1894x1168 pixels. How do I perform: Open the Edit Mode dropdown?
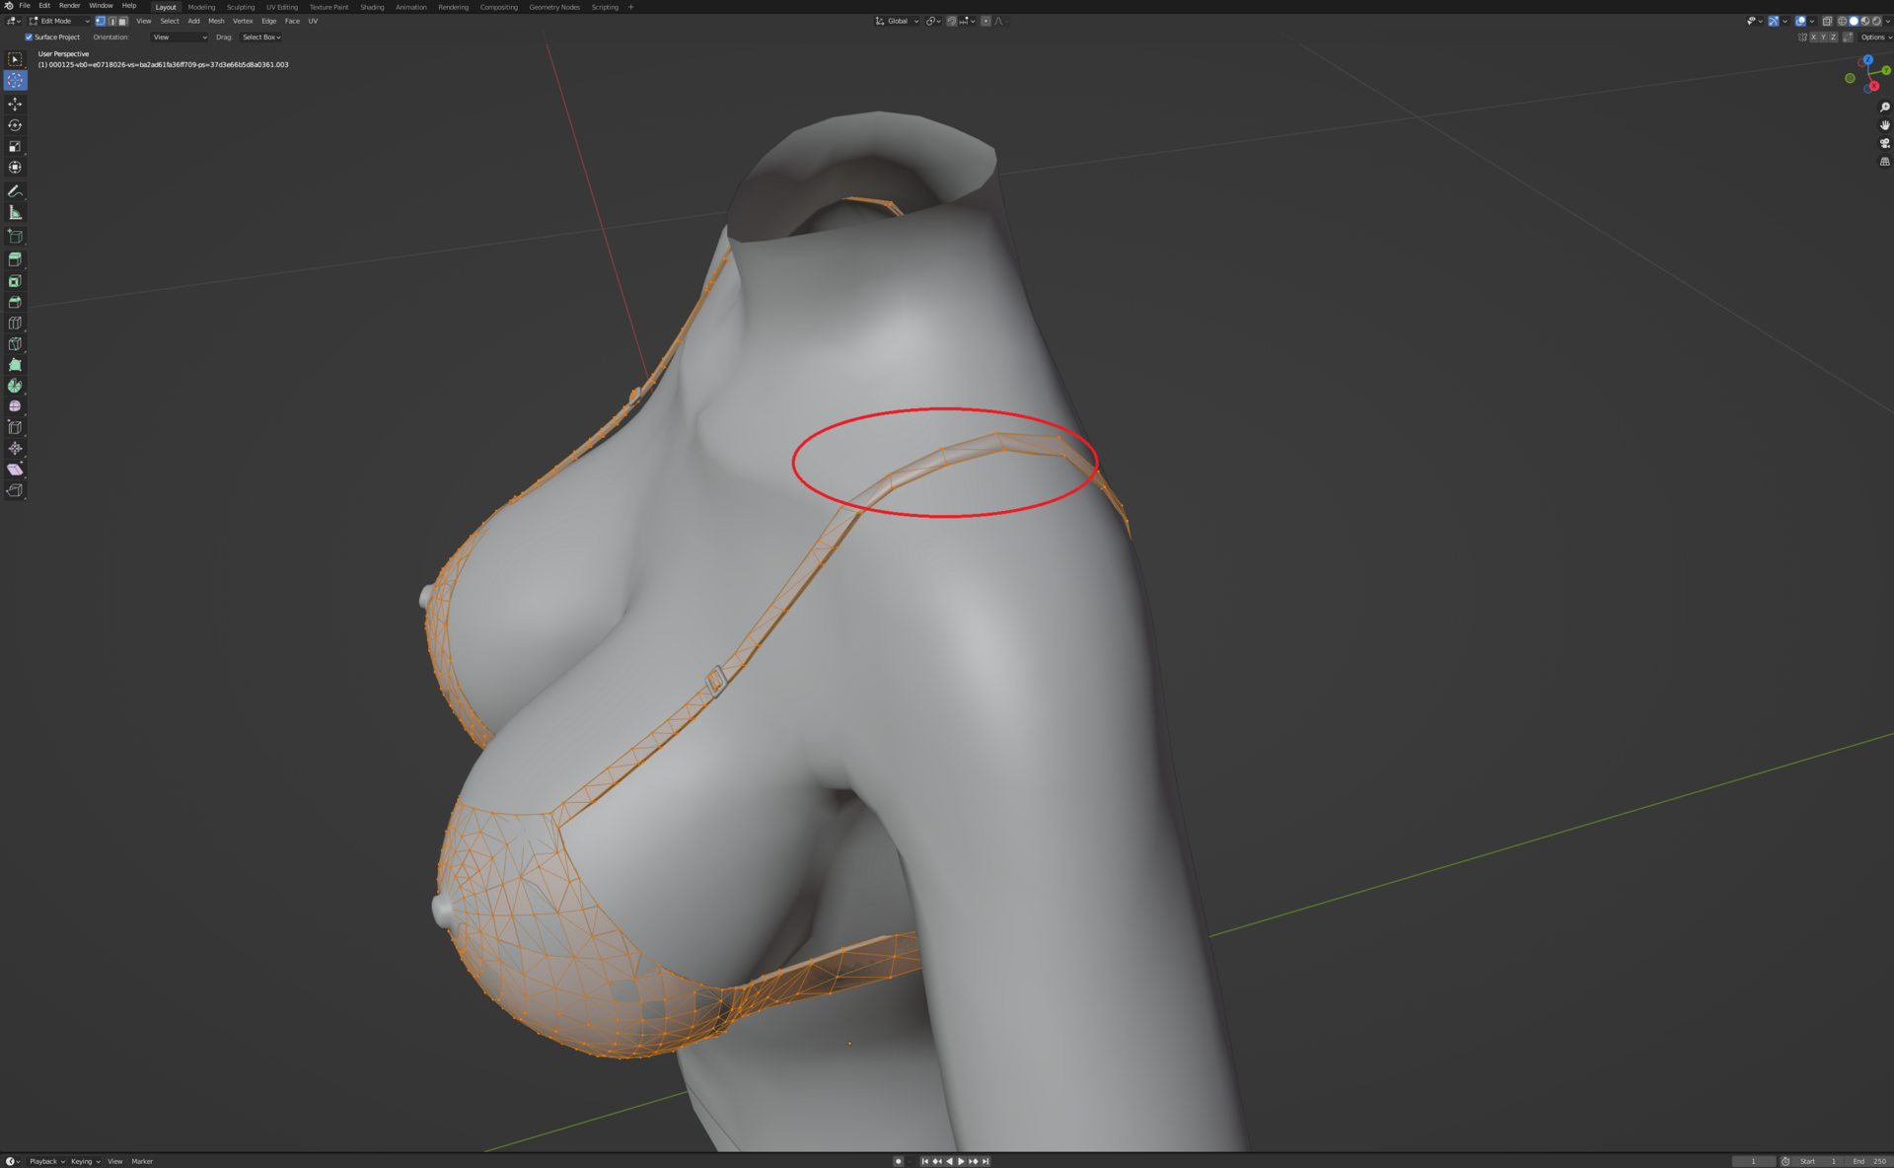point(59,21)
